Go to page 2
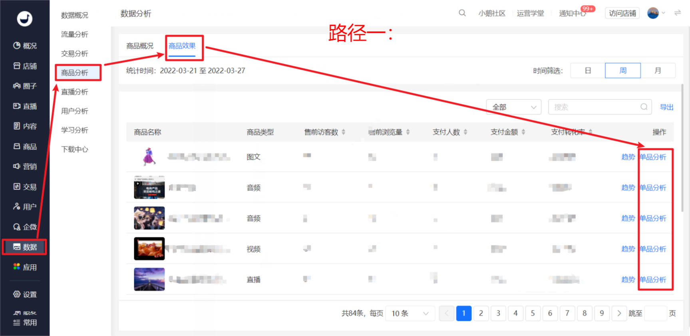Image resolution: width=690 pixels, height=336 pixels. point(481,313)
